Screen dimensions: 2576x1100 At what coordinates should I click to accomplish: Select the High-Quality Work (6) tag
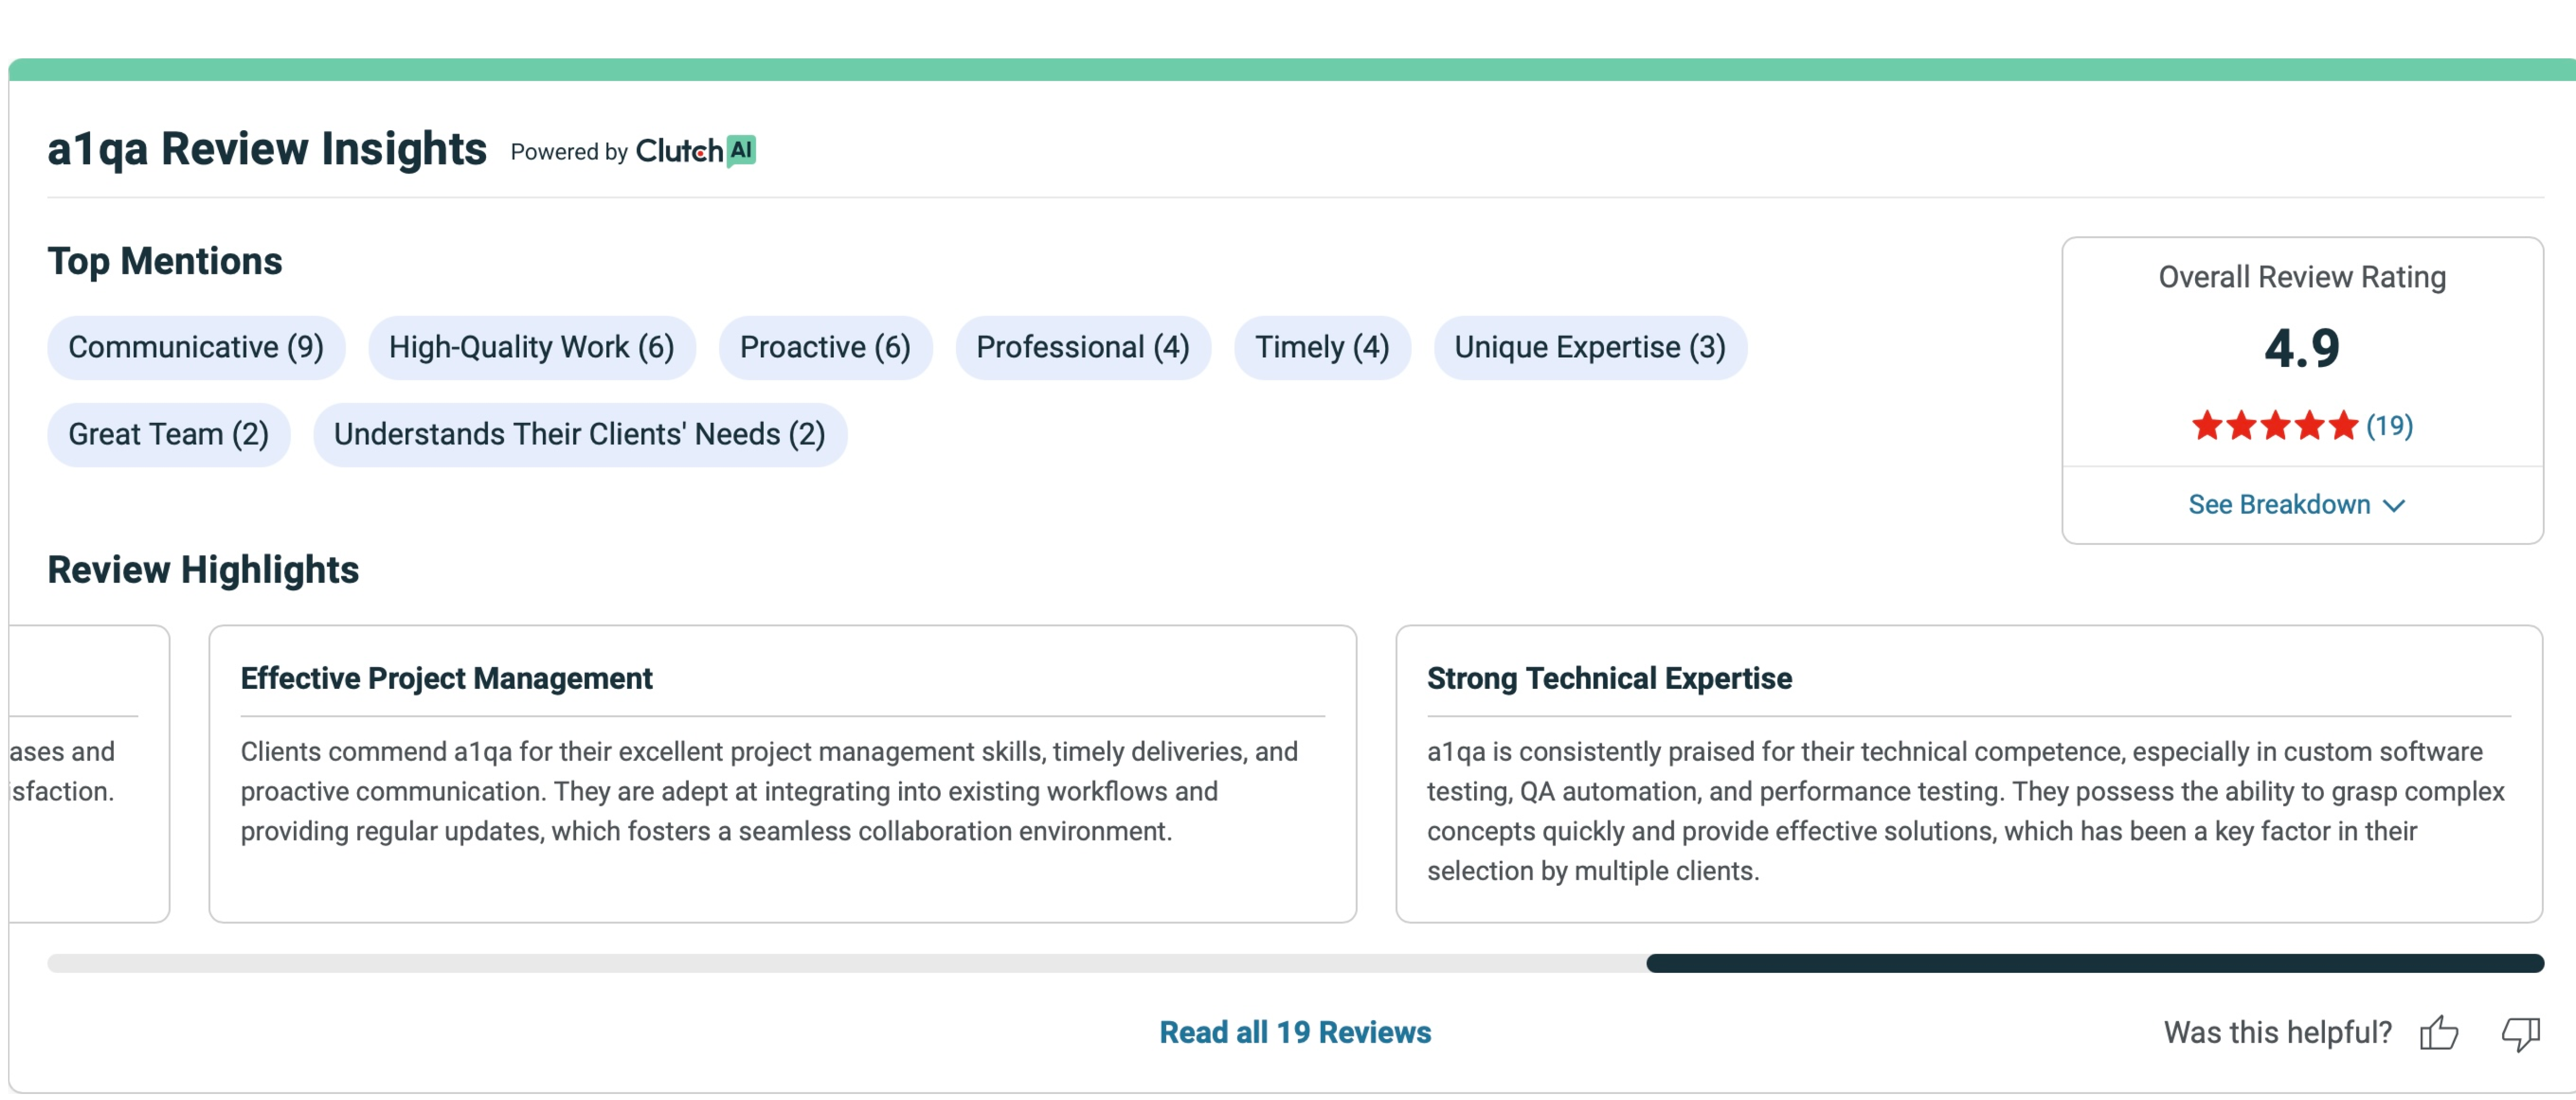(x=531, y=348)
